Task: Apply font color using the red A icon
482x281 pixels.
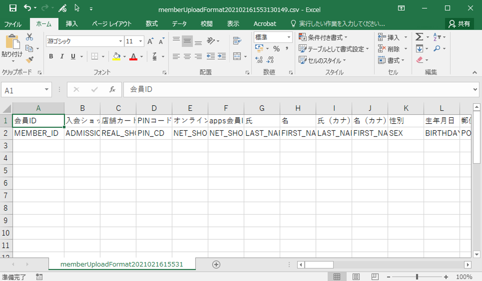Action: tap(133, 56)
